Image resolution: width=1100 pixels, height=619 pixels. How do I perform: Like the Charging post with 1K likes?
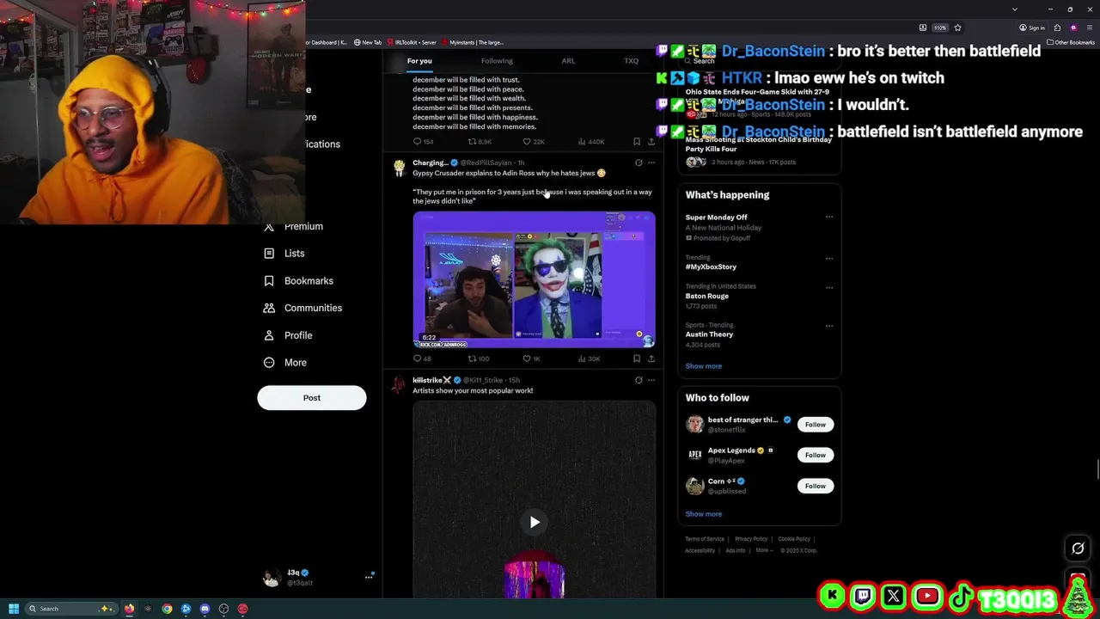point(532,359)
